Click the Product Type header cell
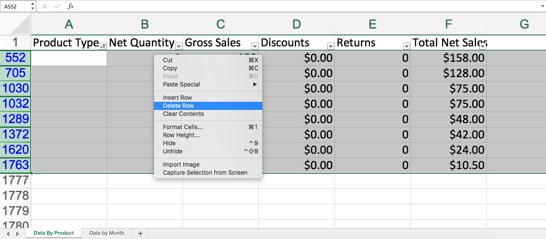The width and height of the screenshot is (546, 239). 69,42
